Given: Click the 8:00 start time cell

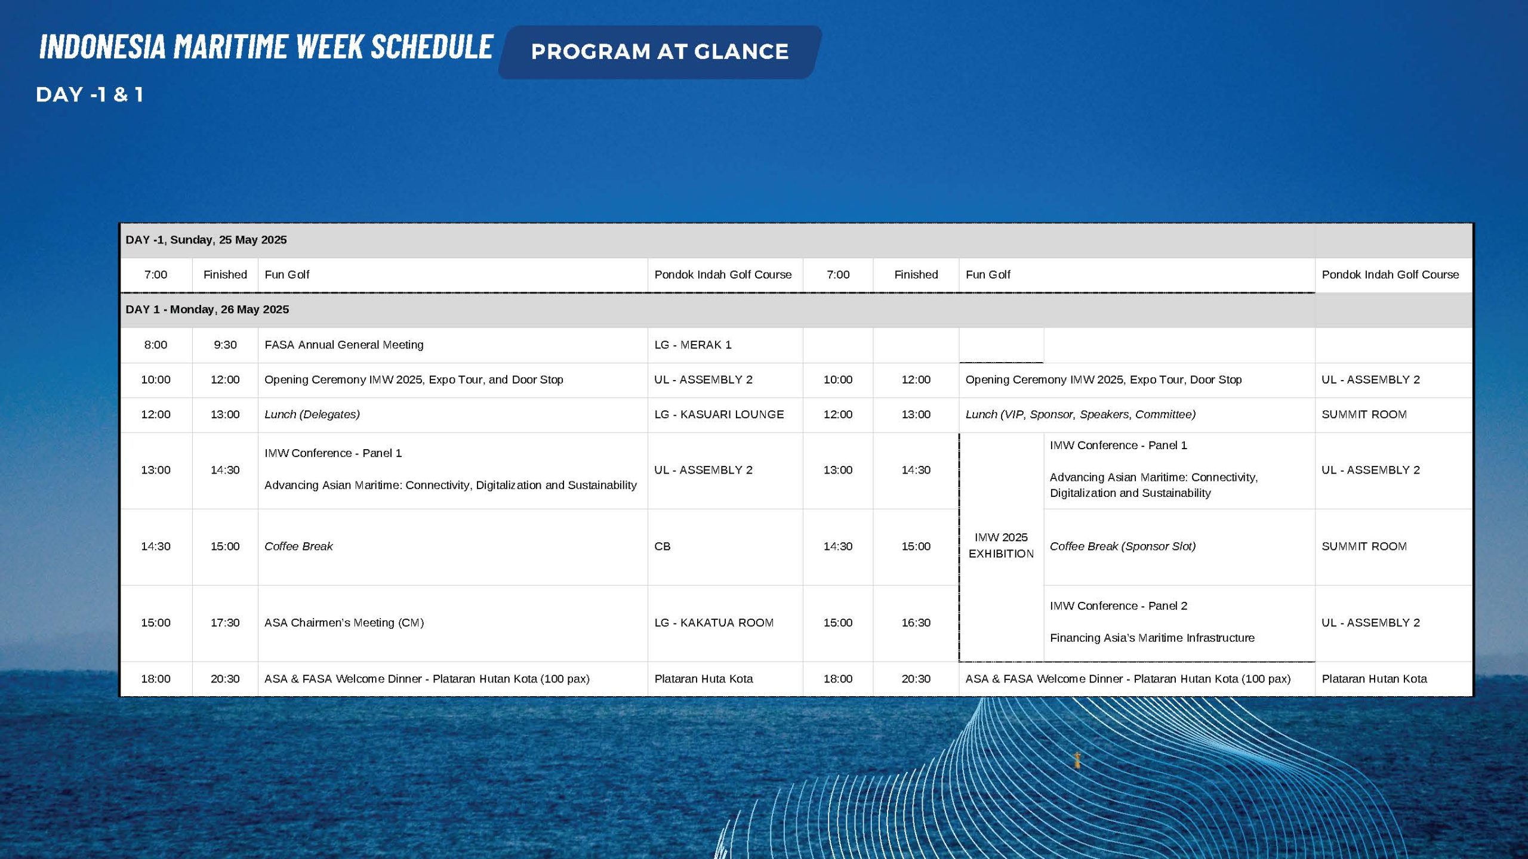Looking at the screenshot, I should pos(156,345).
